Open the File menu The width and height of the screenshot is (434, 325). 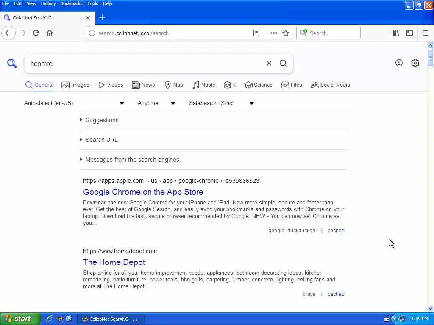click(x=6, y=3)
